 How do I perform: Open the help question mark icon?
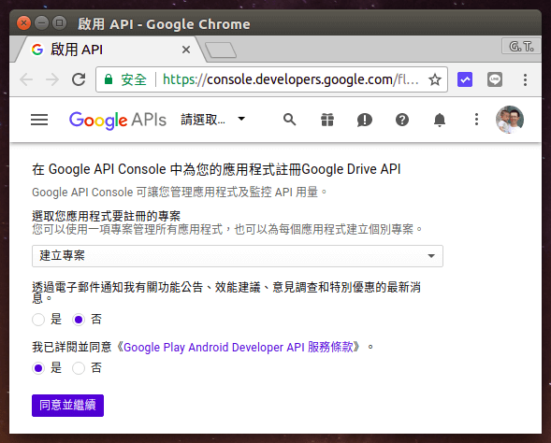tap(402, 120)
